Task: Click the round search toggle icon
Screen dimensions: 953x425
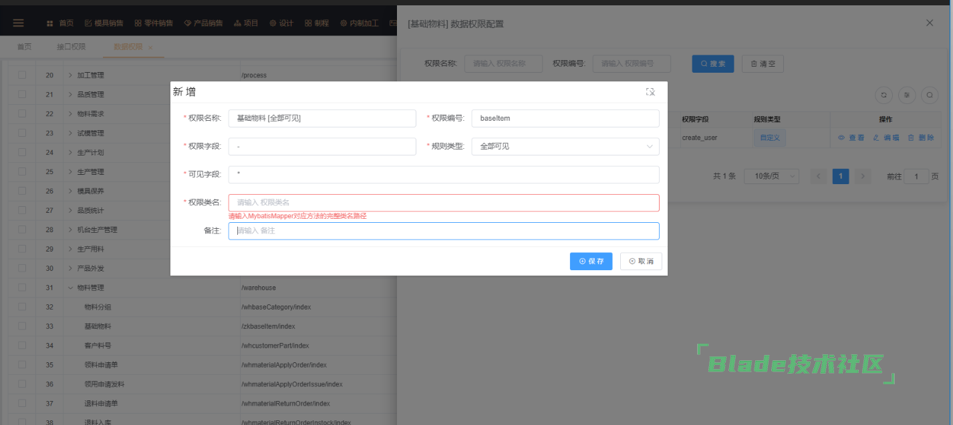Action: (x=930, y=95)
